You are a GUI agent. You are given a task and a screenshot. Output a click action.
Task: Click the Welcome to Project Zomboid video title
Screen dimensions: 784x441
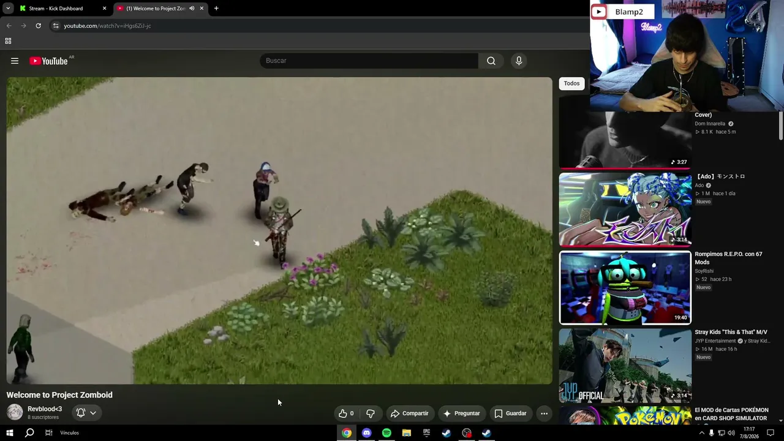[x=59, y=395]
